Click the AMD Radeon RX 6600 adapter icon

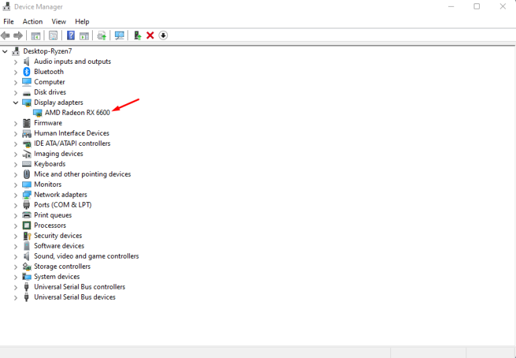38,113
